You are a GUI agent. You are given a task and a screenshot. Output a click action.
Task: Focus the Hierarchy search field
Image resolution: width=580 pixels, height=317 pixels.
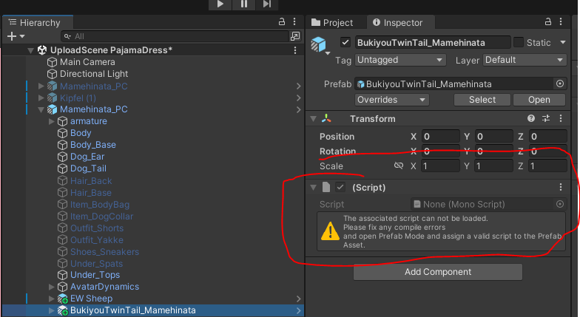click(x=175, y=36)
